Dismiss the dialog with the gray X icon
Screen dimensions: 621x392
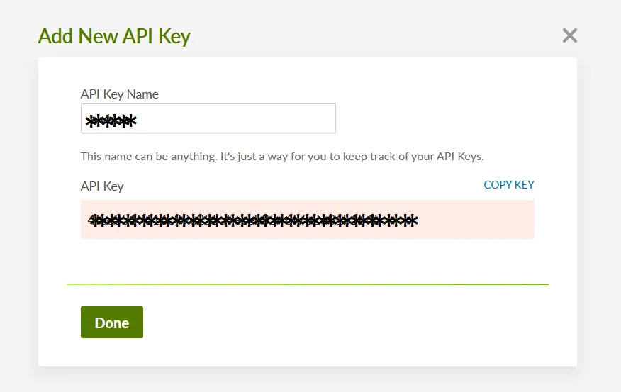coord(569,35)
